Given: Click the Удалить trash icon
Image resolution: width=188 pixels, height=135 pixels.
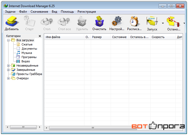Looking at the screenshot, I should point(82,21).
